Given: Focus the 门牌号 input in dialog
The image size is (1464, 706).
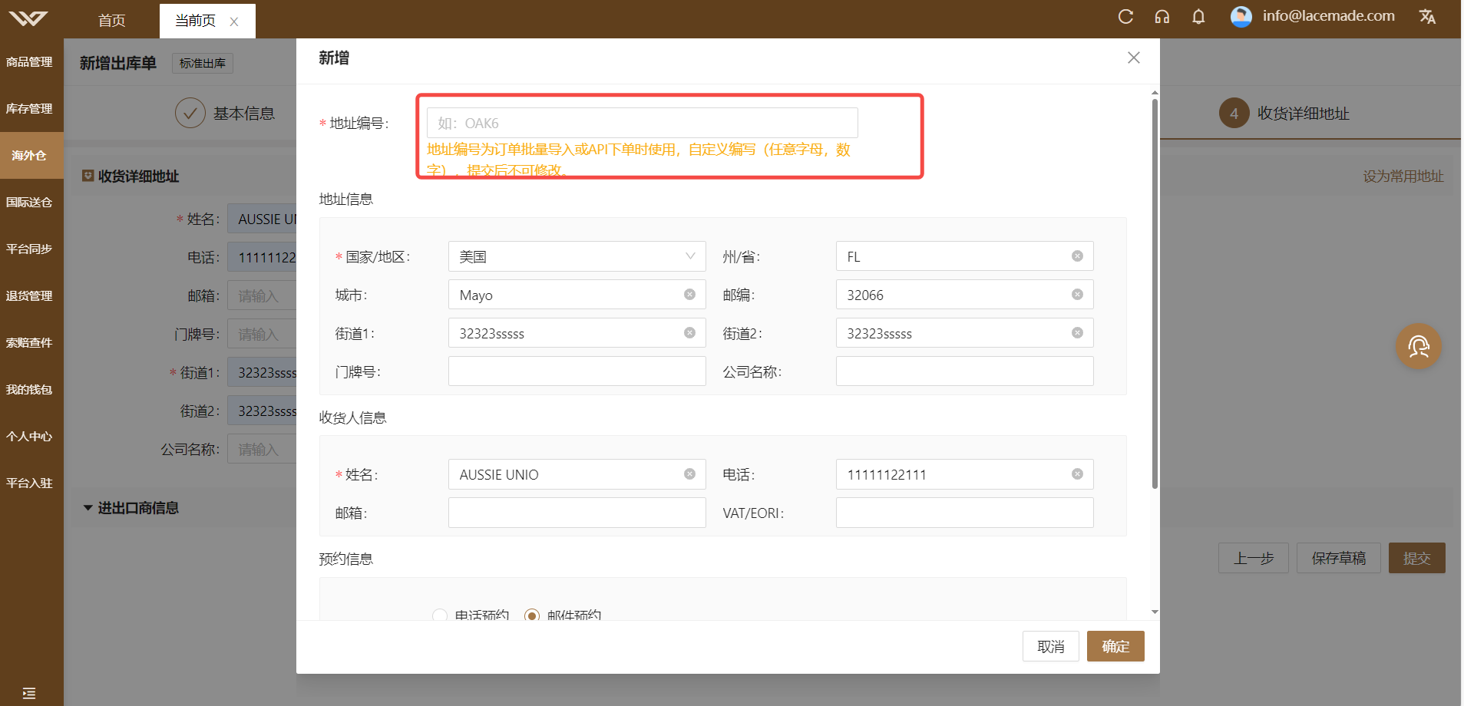Looking at the screenshot, I should (577, 371).
